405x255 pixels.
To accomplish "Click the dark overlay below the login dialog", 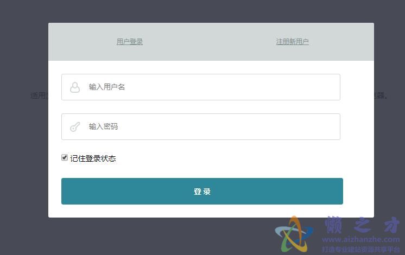I will click(x=163, y=237).
